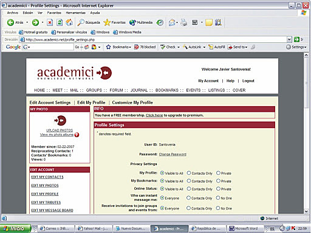The image size is (311, 233).
Task: Open the Edit button dropdown arrow
Action: coord(202,22)
